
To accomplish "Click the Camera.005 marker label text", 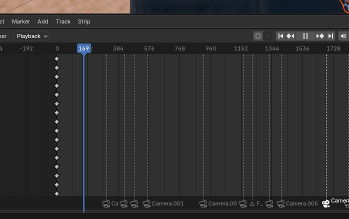I will coord(302,203).
